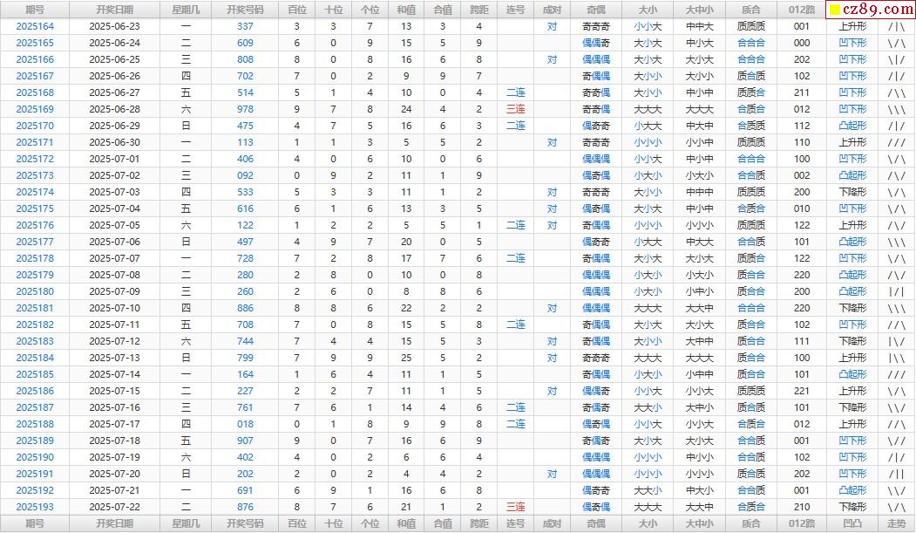Click 合合合 cell in row 2025166
The image size is (916, 533).
750,59
